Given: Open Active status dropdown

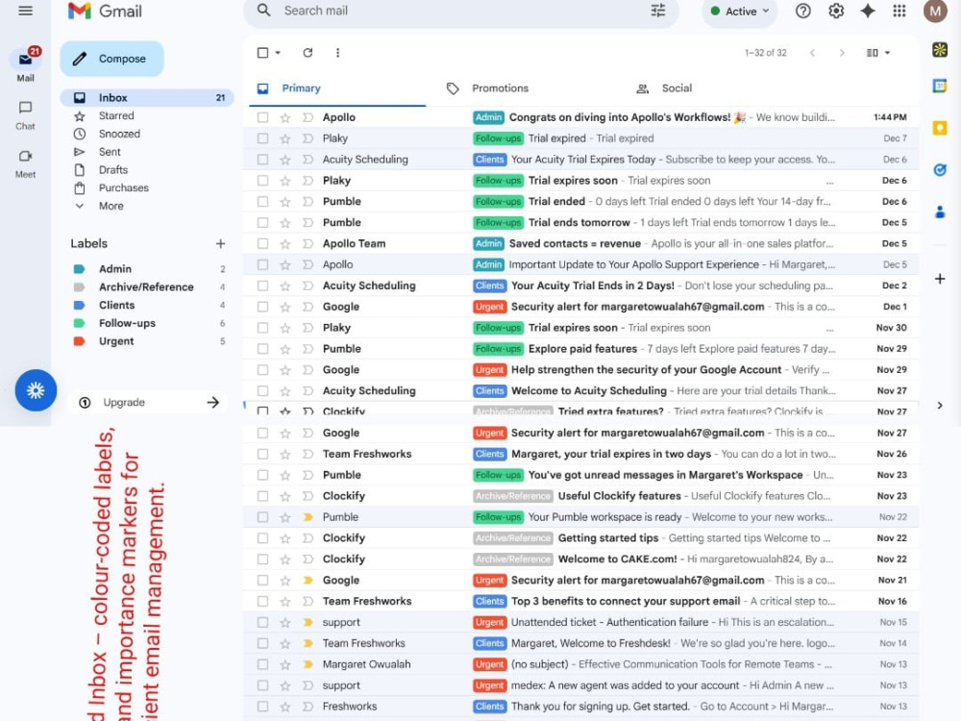Looking at the screenshot, I should (x=740, y=11).
